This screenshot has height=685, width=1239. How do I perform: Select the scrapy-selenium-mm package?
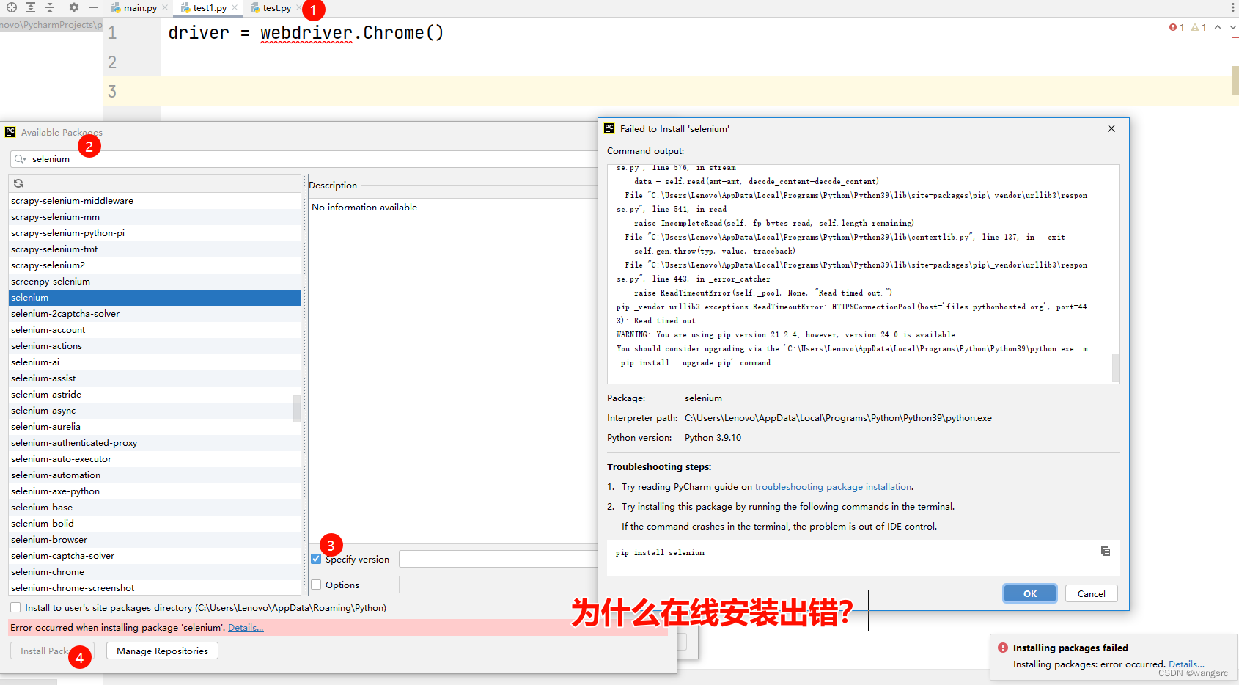point(155,216)
